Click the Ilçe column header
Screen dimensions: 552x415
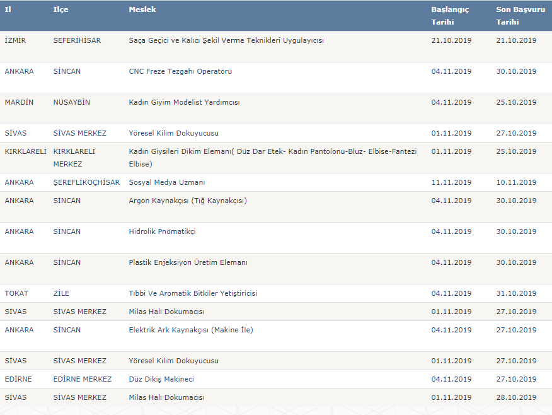(60, 9)
